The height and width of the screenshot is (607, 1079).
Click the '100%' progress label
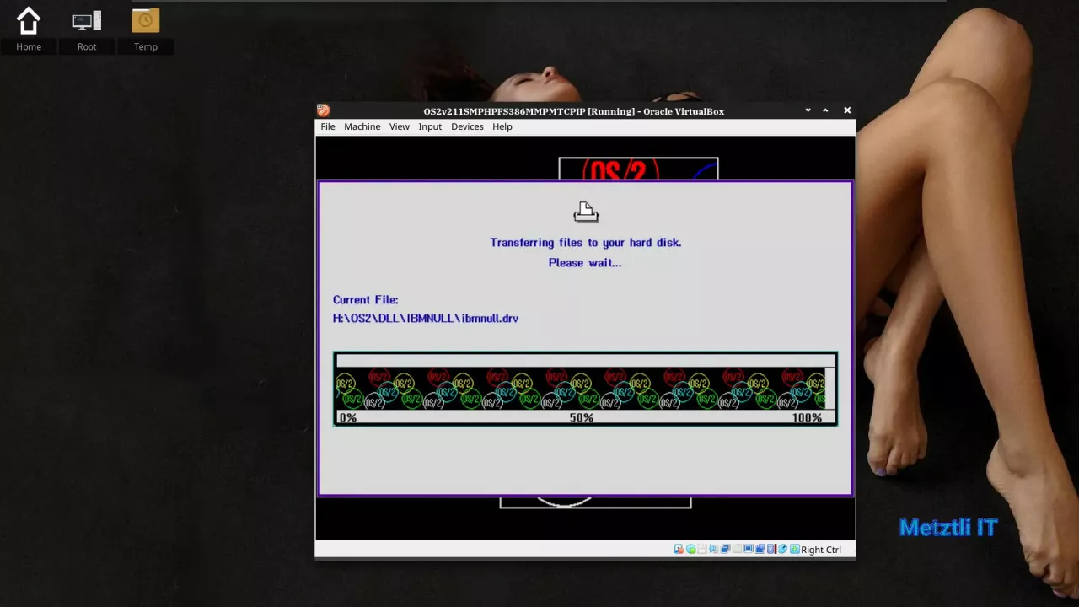point(807,417)
